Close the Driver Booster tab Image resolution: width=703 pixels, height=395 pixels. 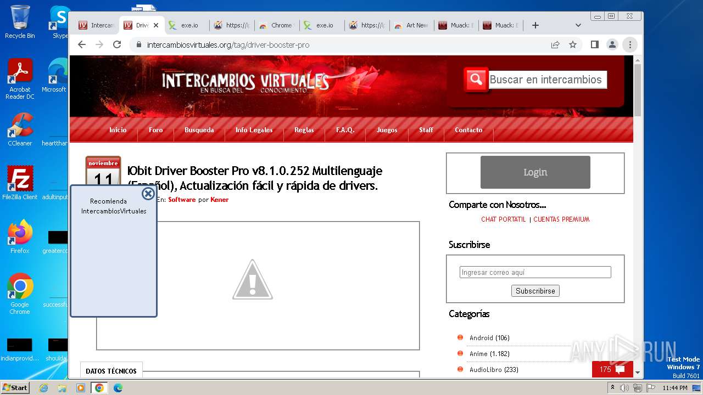[x=156, y=25]
